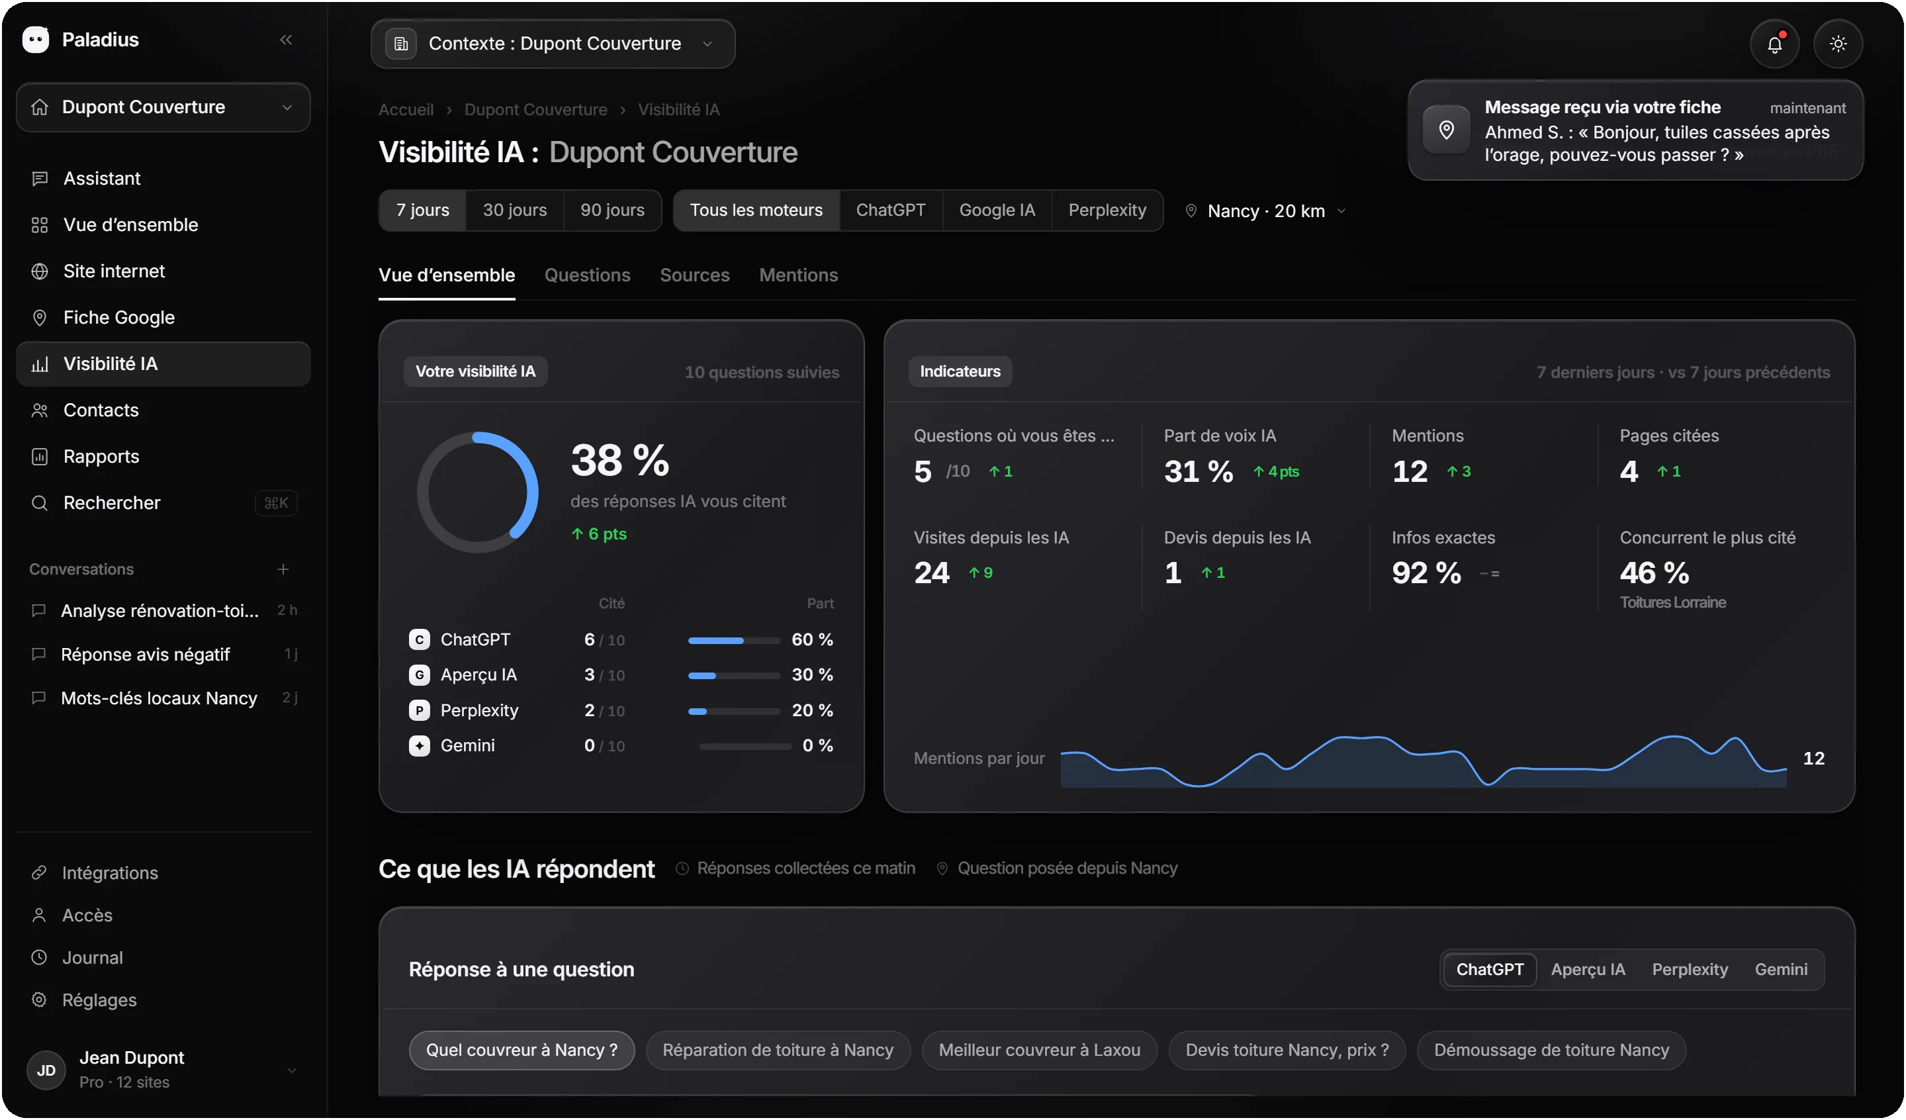Click the ChatGPT 60 % share bar
The width and height of the screenshot is (1906, 1120).
click(x=734, y=641)
